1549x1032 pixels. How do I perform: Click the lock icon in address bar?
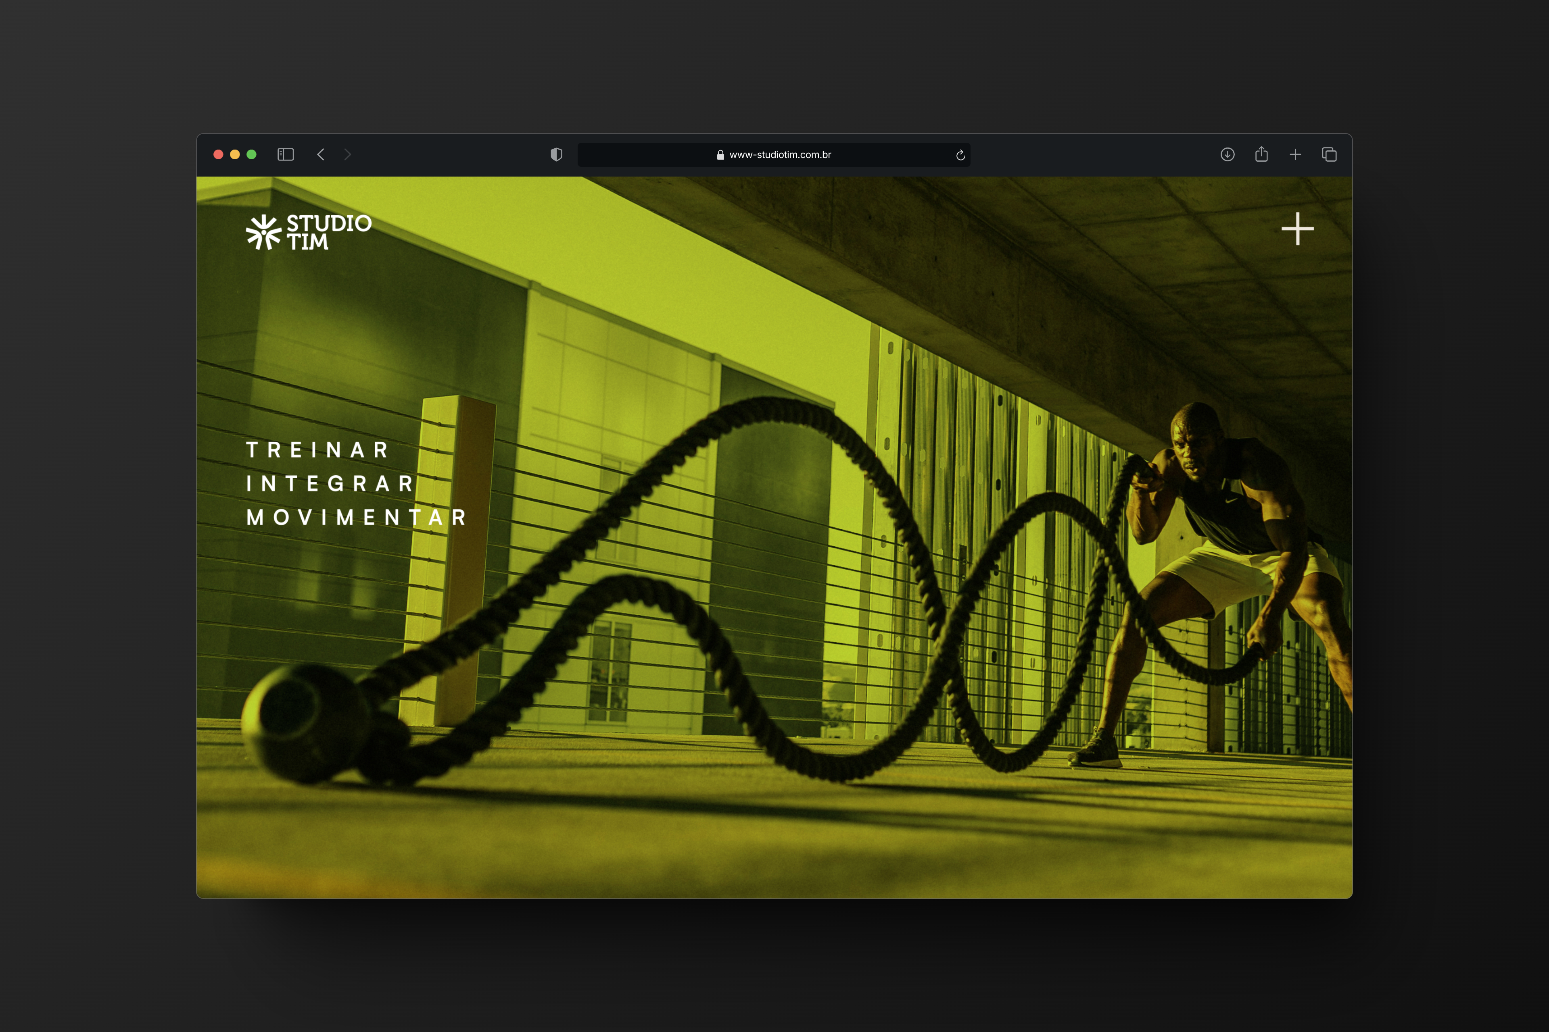point(720,155)
